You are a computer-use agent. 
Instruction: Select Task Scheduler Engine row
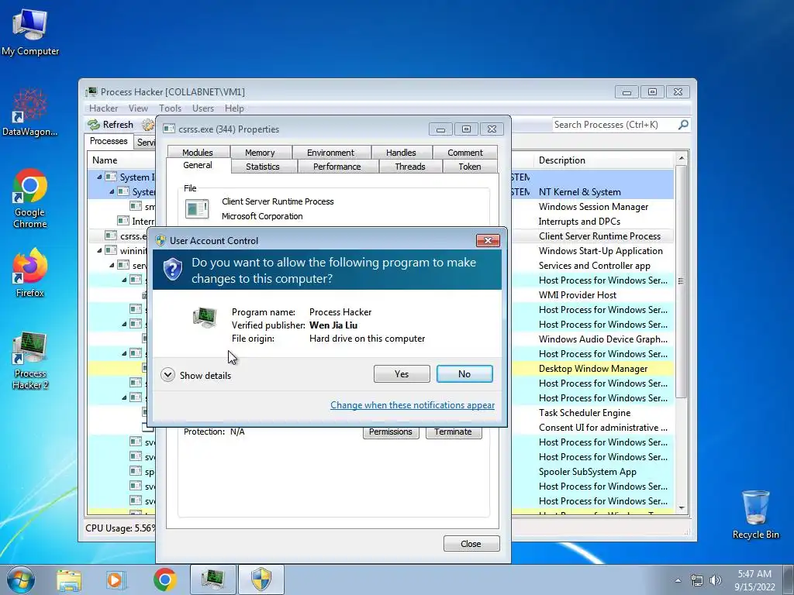(x=593, y=413)
